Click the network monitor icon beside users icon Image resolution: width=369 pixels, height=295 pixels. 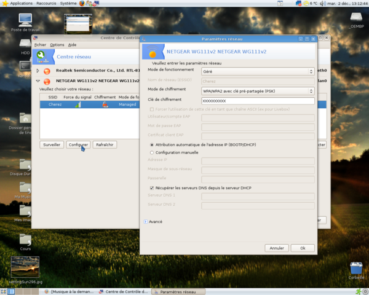(x=96, y=3)
